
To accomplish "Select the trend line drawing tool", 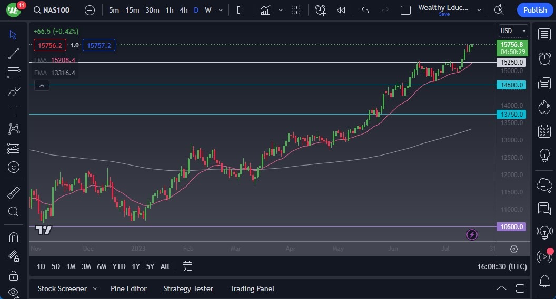I will [14, 53].
